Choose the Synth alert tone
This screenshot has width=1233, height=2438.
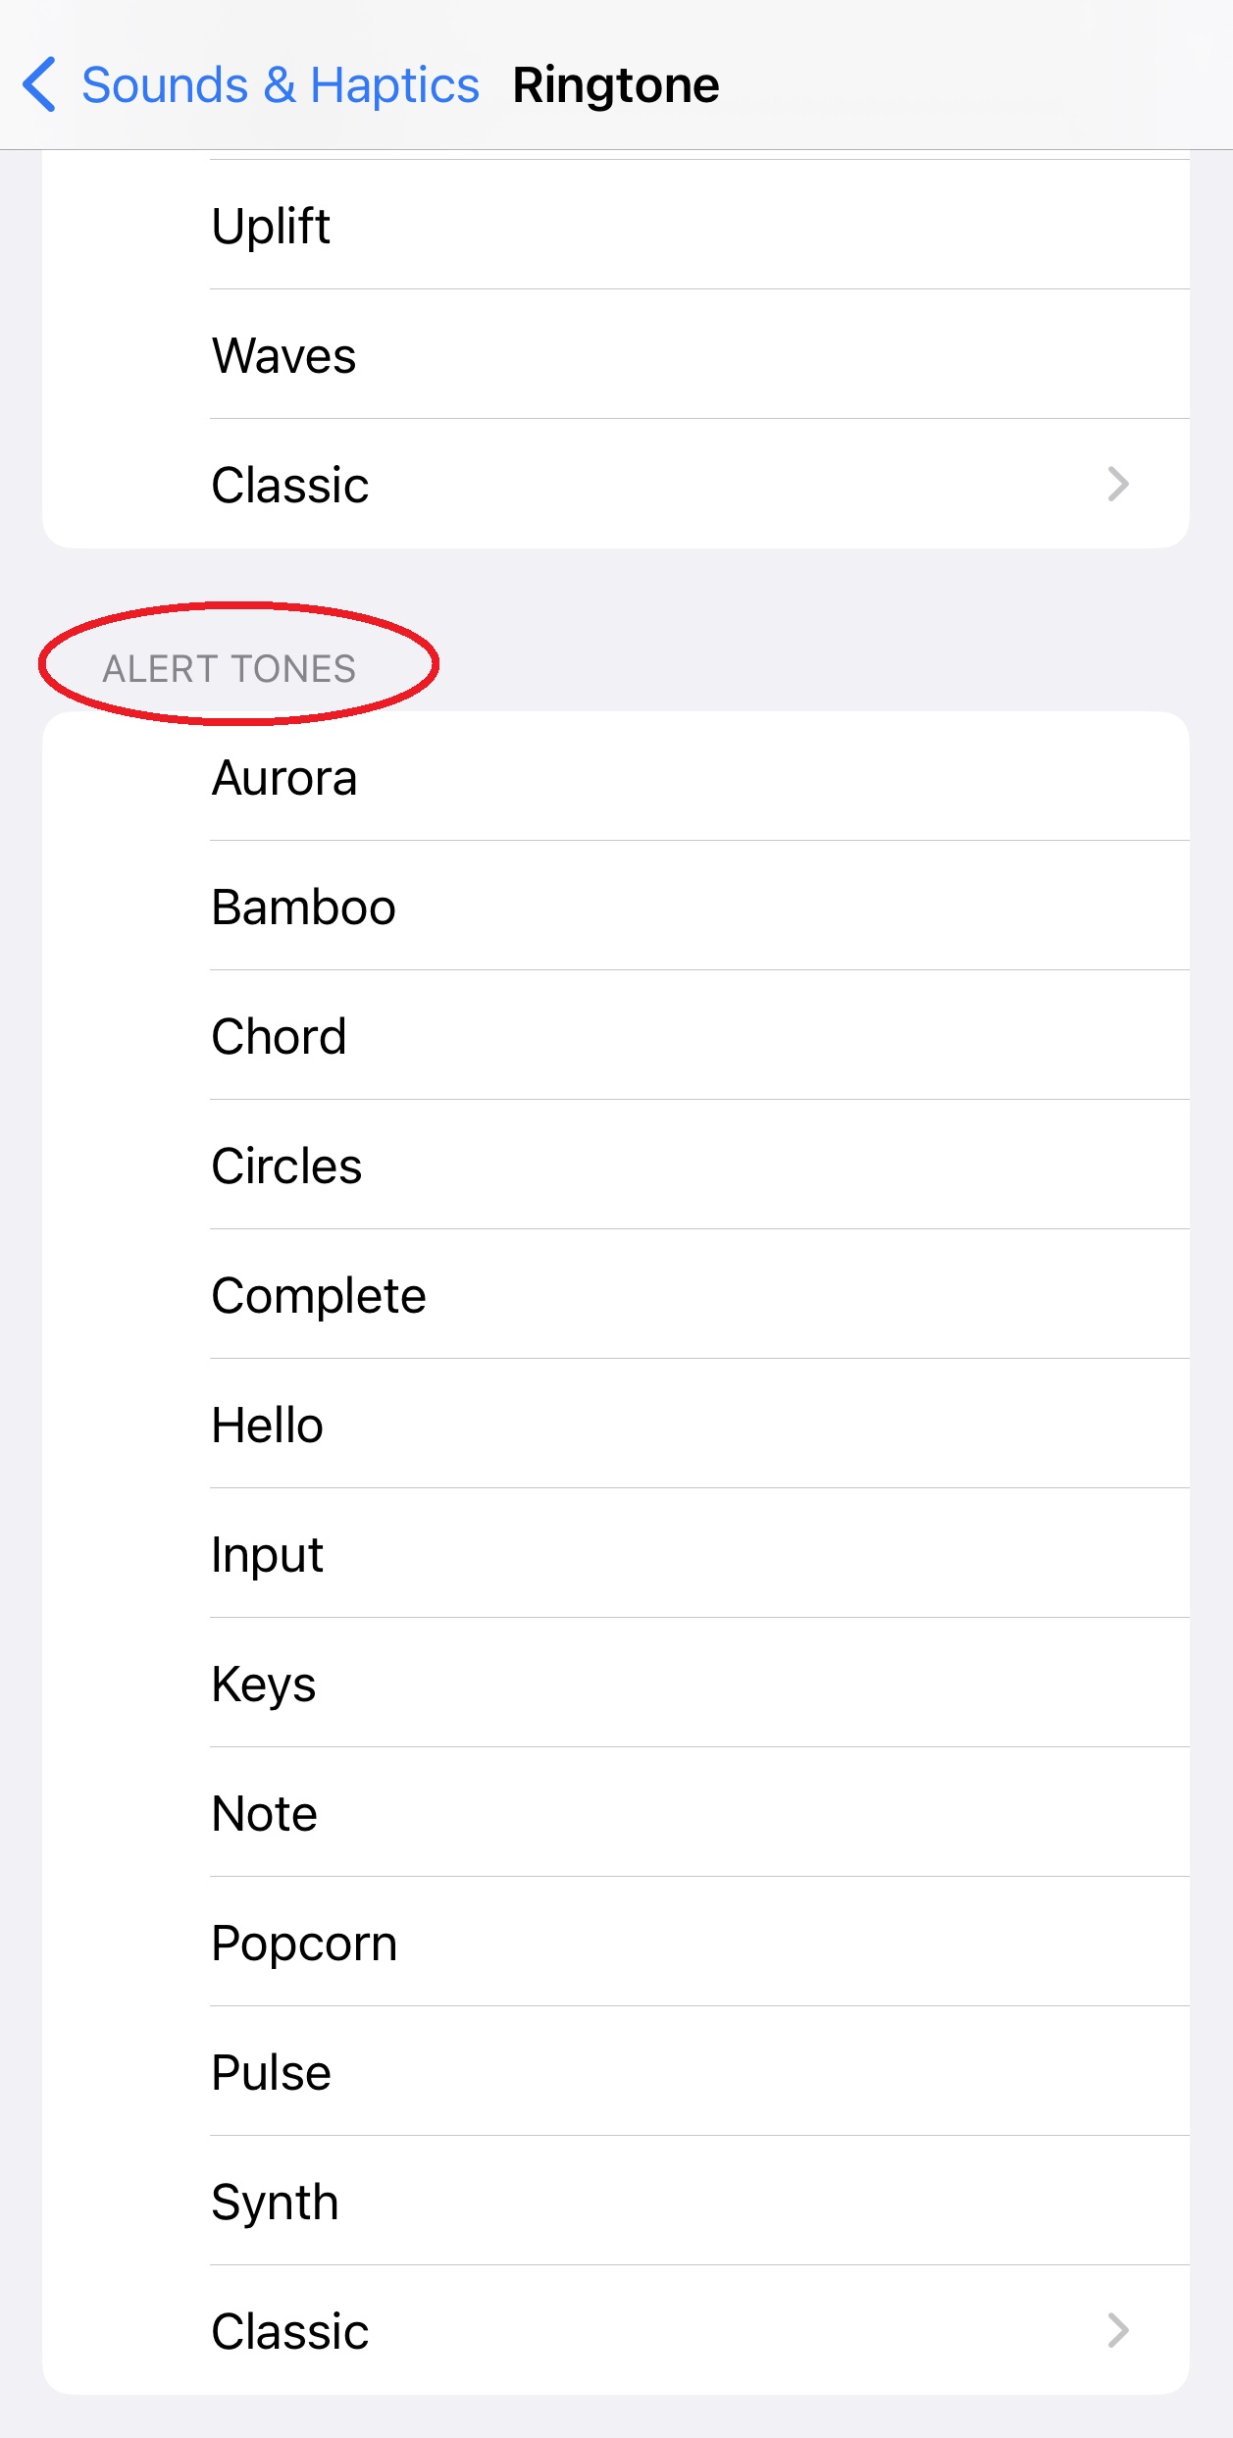[616, 2201]
